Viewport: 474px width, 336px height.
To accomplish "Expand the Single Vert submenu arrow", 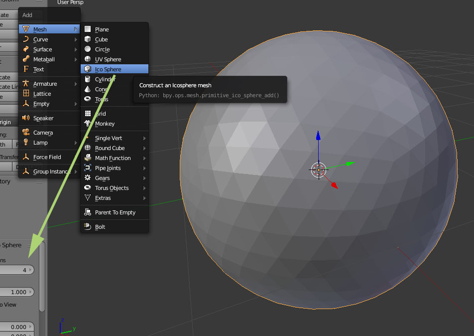I will [144, 138].
